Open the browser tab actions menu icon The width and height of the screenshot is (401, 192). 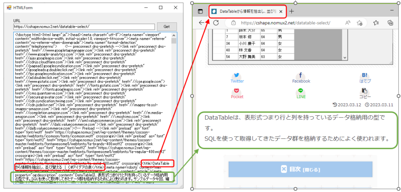click(200, 11)
